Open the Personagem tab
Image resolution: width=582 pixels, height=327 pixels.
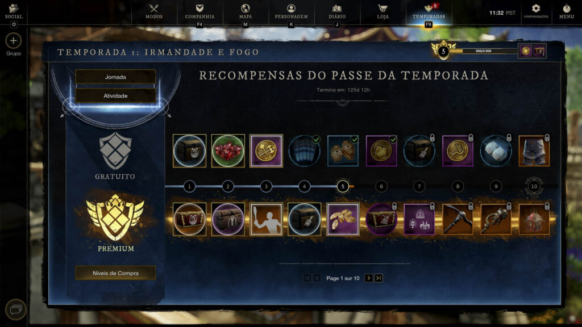click(291, 11)
